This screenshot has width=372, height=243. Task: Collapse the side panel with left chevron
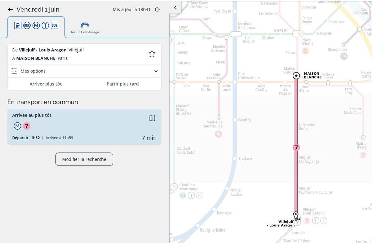pyautogui.click(x=175, y=7)
